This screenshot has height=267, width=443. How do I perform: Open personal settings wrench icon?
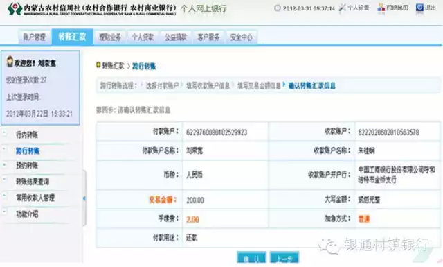coord(342,8)
